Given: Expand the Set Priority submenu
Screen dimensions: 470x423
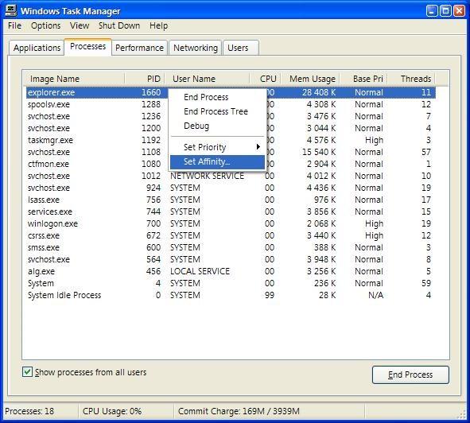Looking at the screenshot, I should click(x=217, y=147).
